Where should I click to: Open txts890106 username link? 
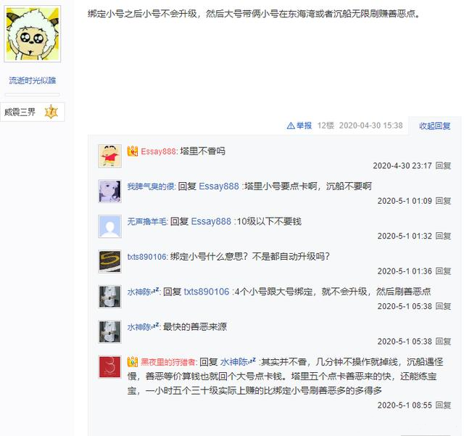[146, 257]
